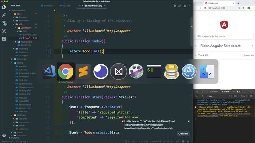Open DevTools console settings gear
Image resolution: width=255 pixels, height=143 pixels.
tap(251, 96)
